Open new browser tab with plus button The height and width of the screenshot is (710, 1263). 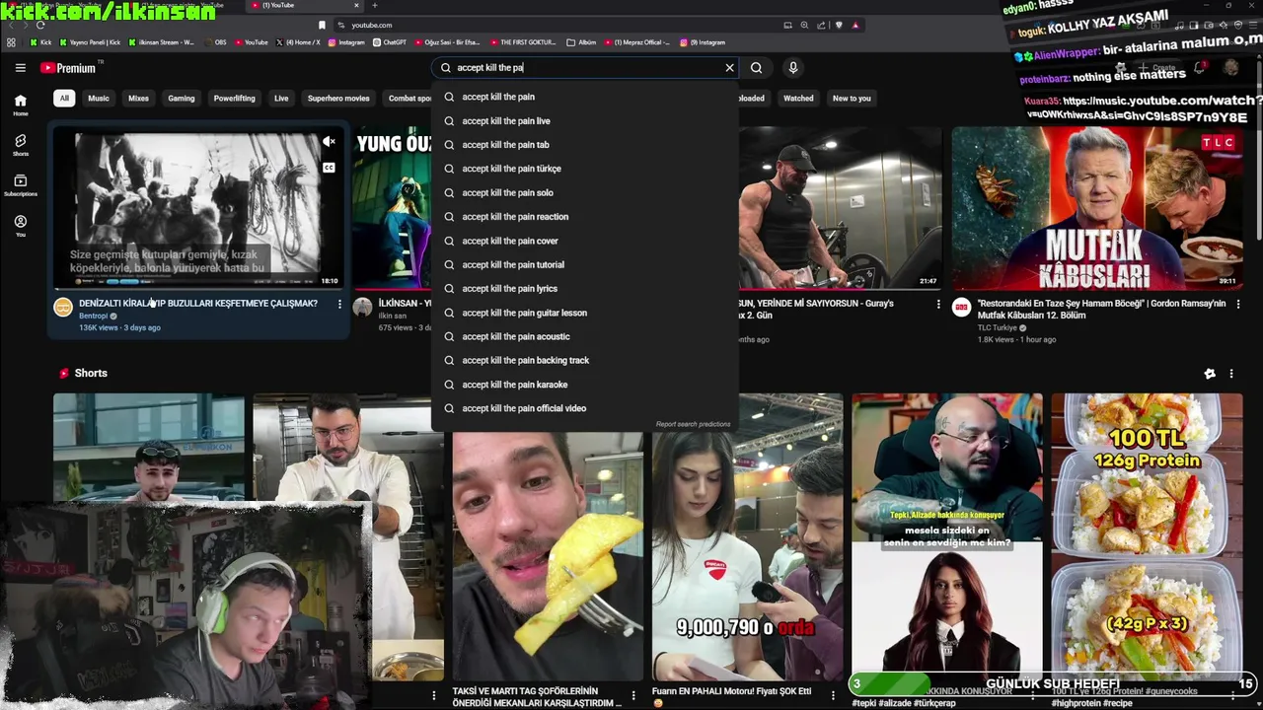tap(374, 6)
